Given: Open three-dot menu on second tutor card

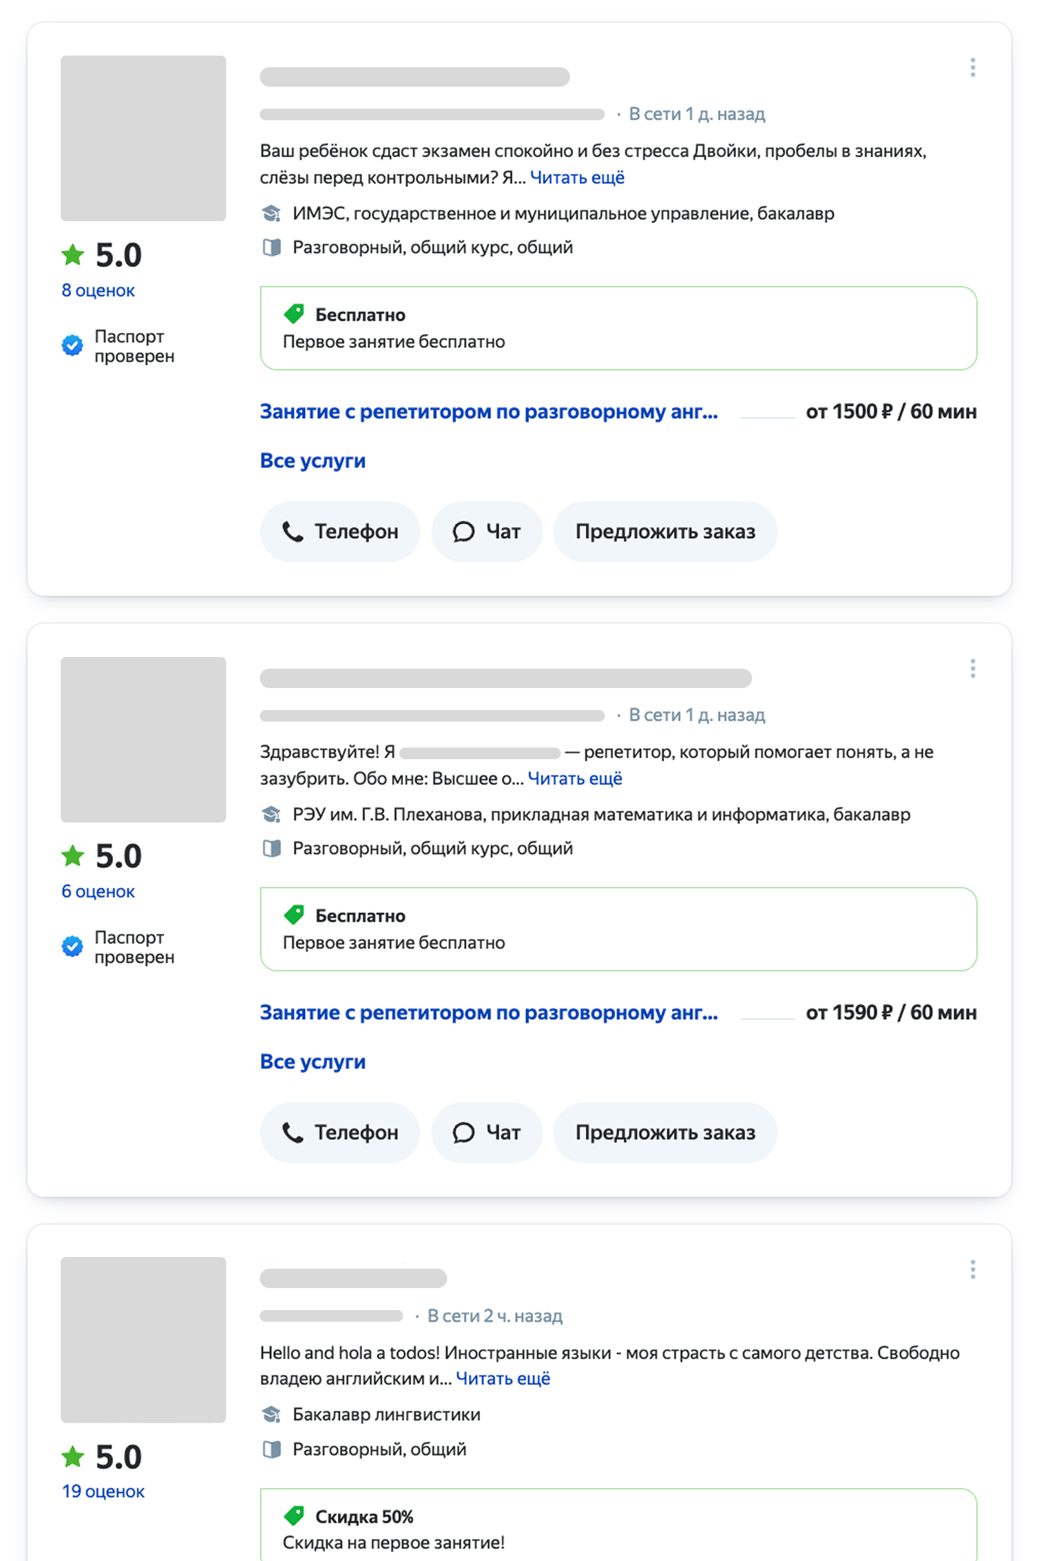Looking at the screenshot, I should [972, 670].
